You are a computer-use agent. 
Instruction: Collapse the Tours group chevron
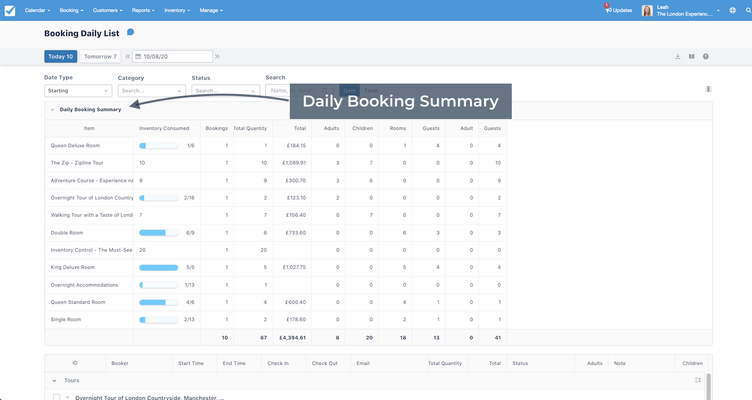(54, 381)
